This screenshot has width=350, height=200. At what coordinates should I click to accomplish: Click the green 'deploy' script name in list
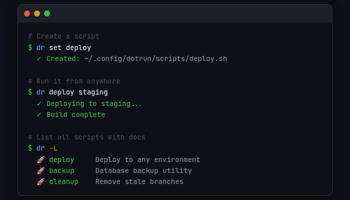61,159
